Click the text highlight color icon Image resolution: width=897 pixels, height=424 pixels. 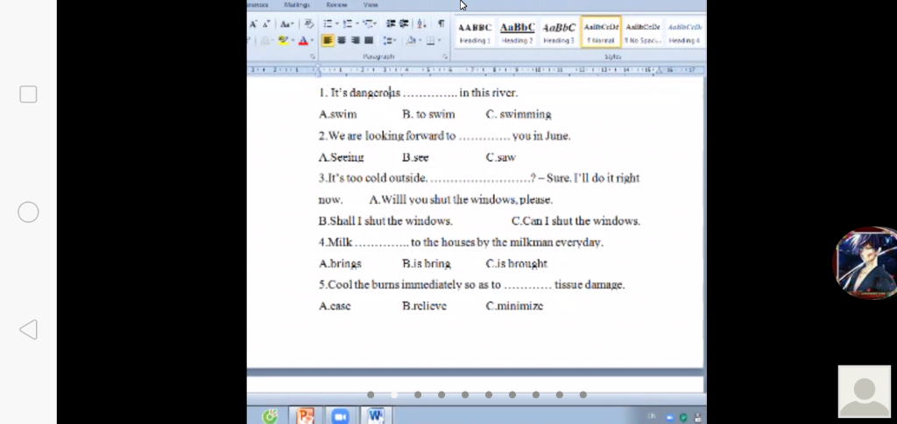[283, 40]
